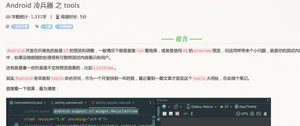Click the xml version declaration line

tap(66, 119)
